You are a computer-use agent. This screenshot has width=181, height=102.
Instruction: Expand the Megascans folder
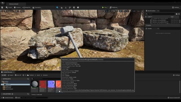(x=3, y=86)
